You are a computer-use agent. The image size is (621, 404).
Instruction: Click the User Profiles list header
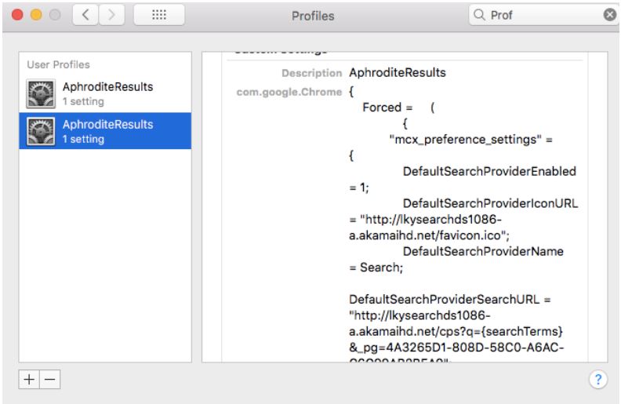(59, 63)
